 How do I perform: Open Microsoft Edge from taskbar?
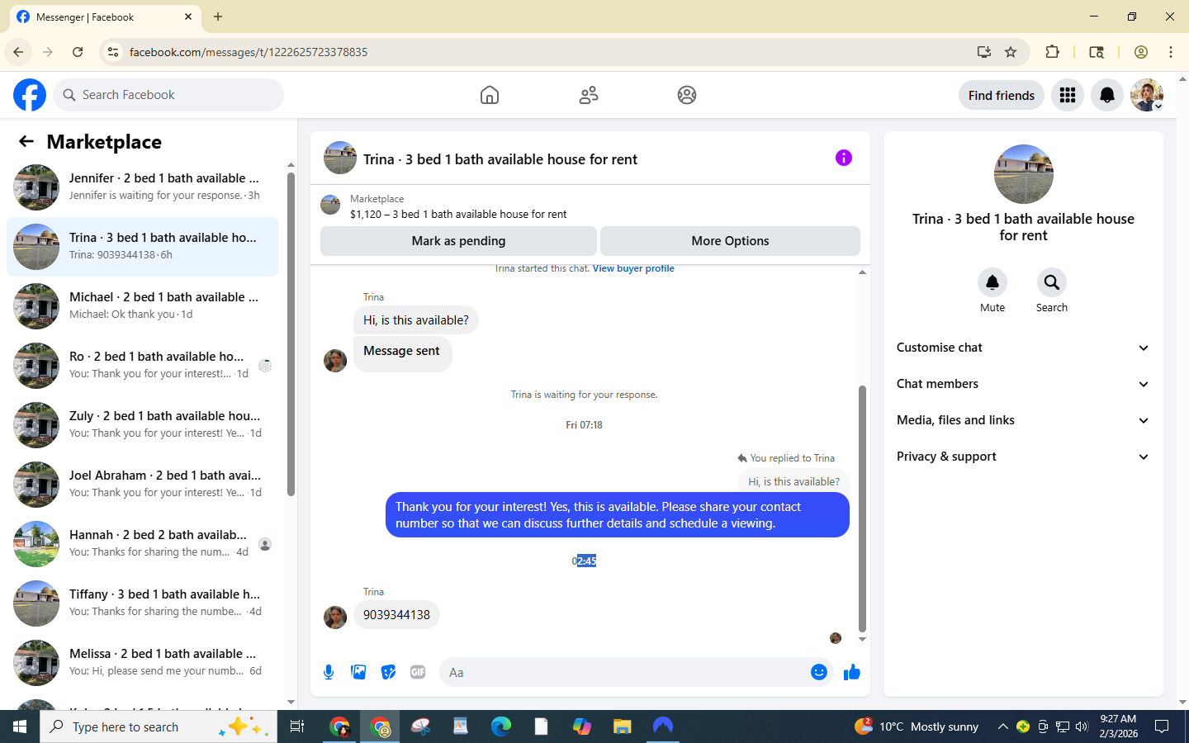point(501,726)
